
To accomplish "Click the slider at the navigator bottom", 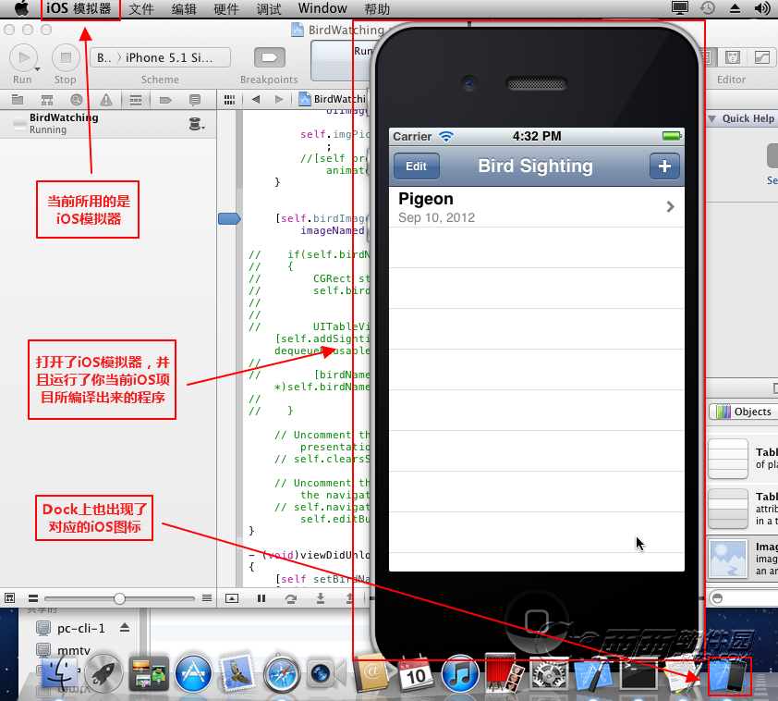I will pyautogui.click(x=119, y=598).
